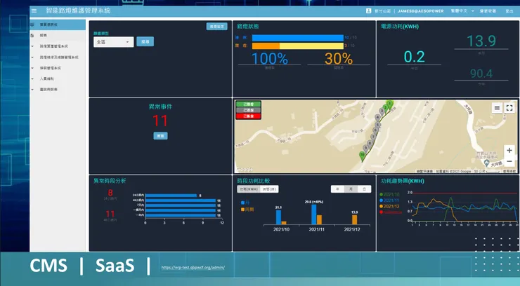This screenshot has width=520, height=286.
Task: Click the 30% lighting rate value
Action: tap(338, 58)
